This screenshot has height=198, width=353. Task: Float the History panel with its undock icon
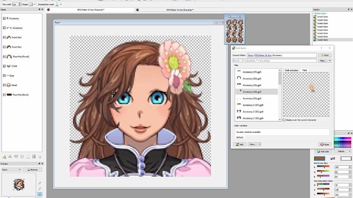click(349, 9)
